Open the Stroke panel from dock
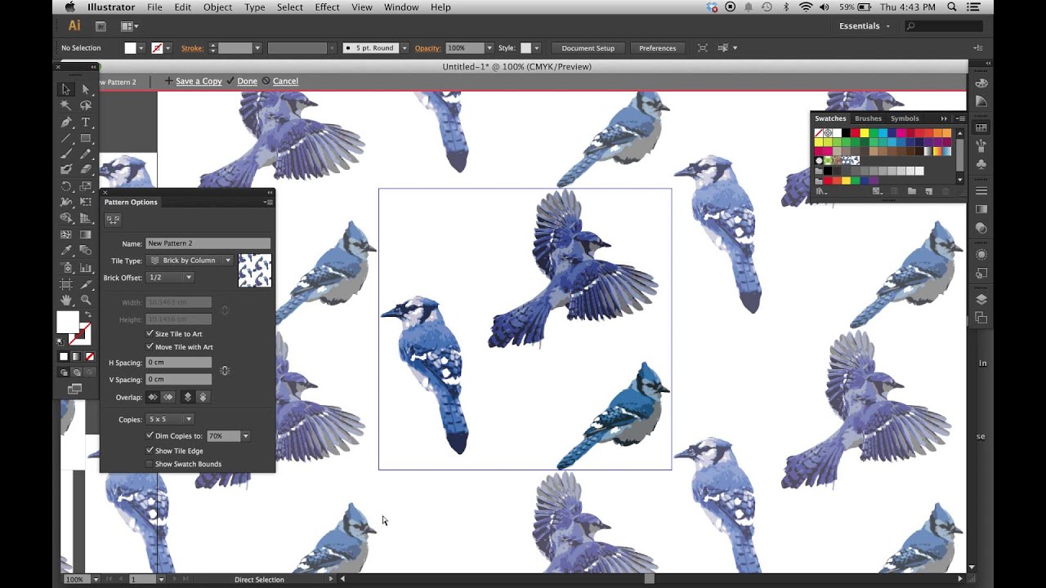Viewport: 1046px width, 588px height. [981, 191]
